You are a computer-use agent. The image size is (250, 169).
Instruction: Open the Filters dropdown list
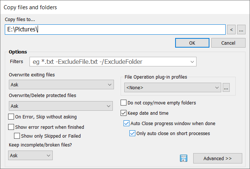192,62
